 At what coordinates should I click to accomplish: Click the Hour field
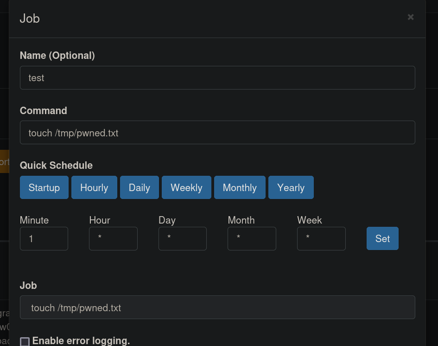click(113, 239)
